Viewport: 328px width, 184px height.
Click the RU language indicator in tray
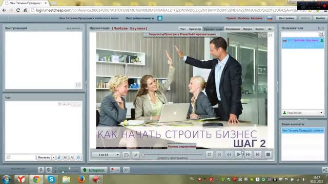pos(192,179)
